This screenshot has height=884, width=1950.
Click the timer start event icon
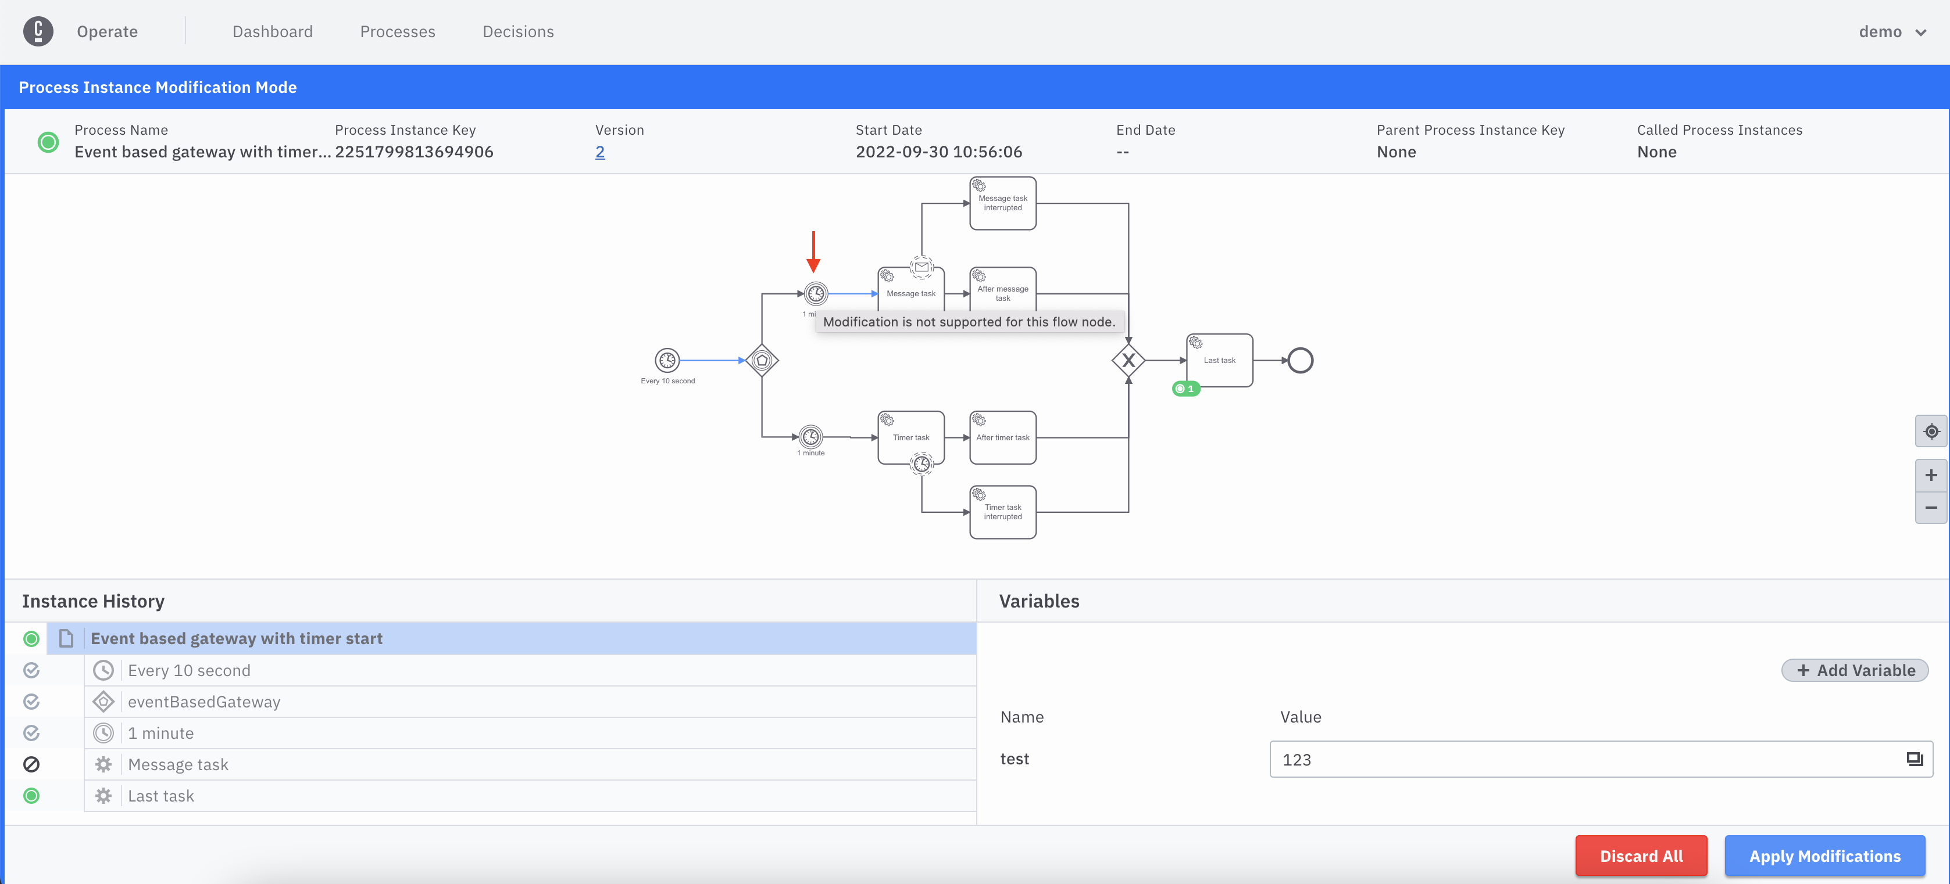pyautogui.click(x=667, y=360)
